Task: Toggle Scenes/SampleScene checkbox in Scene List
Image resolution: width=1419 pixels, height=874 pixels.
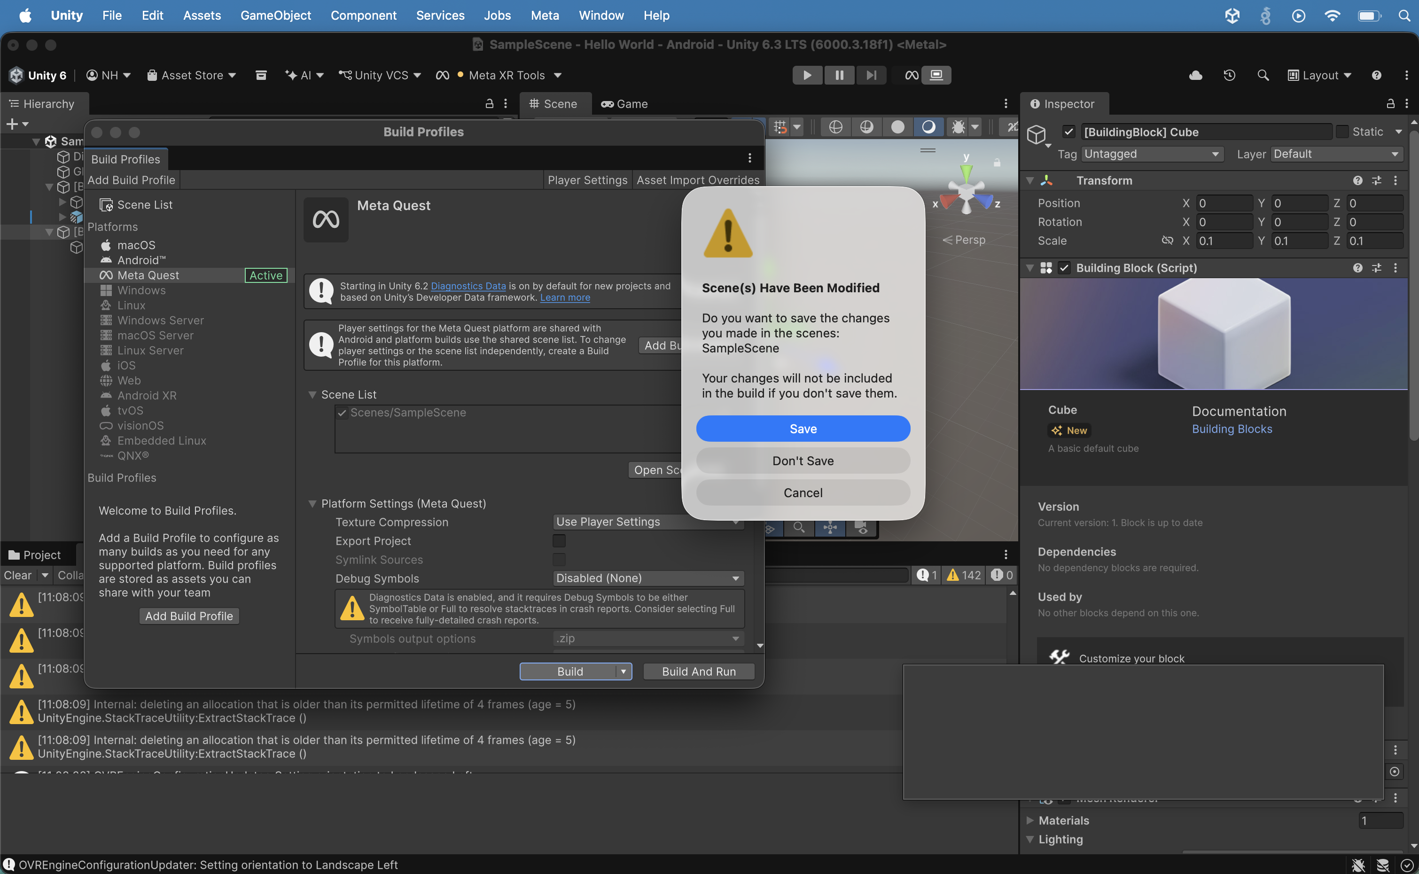Action: pyautogui.click(x=342, y=413)
